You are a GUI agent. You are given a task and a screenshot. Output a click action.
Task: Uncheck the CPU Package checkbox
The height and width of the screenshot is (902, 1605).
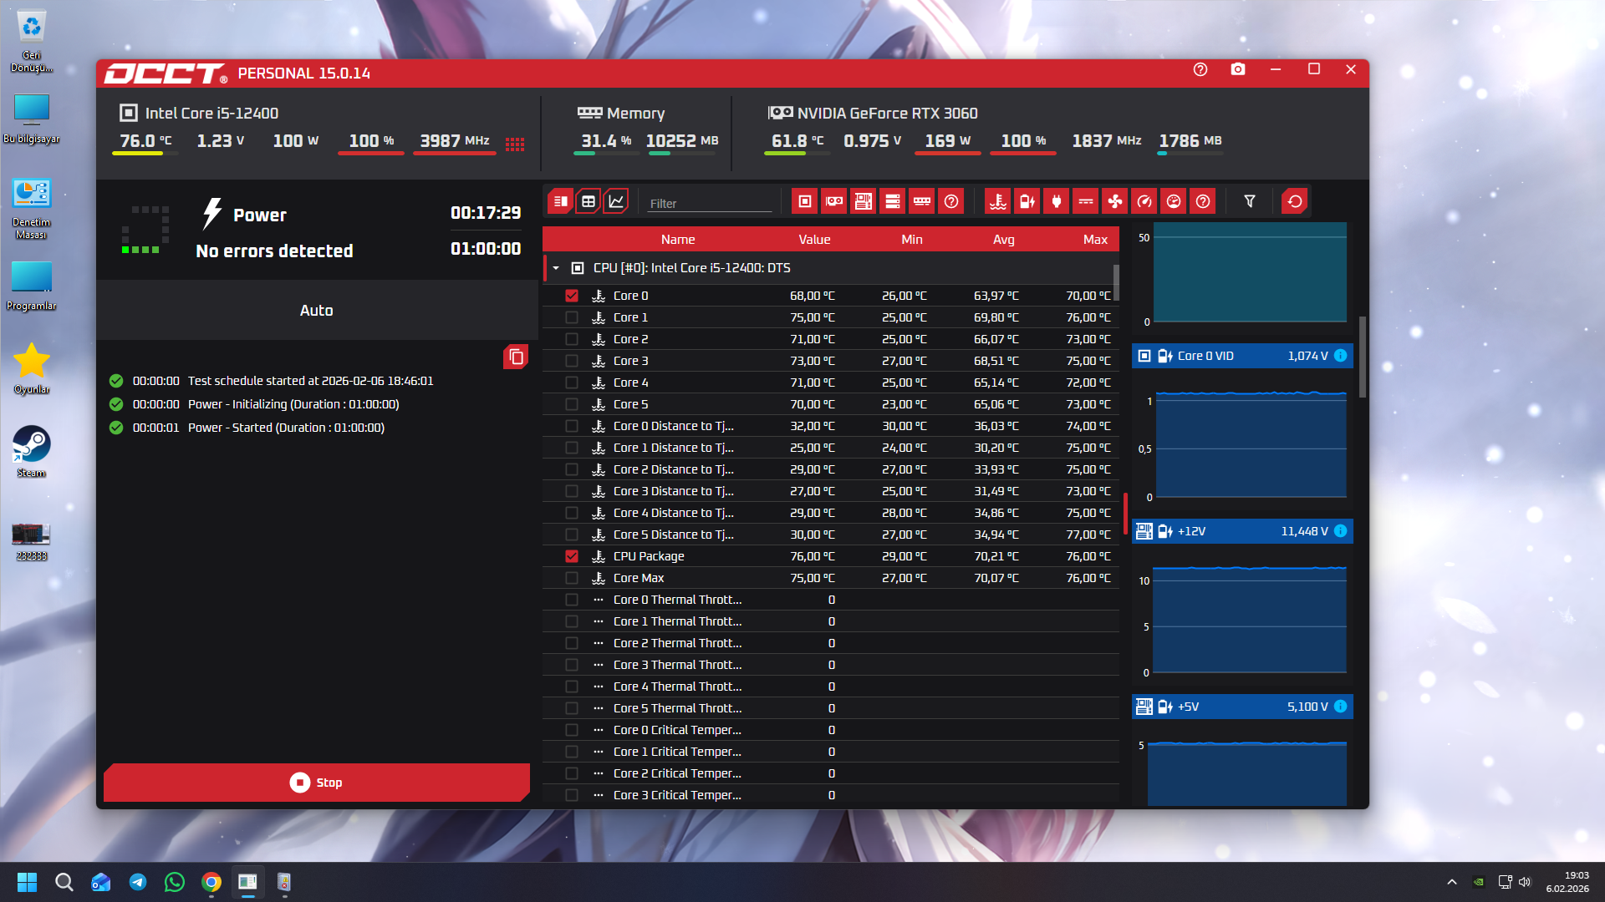(x=572, y=556)
